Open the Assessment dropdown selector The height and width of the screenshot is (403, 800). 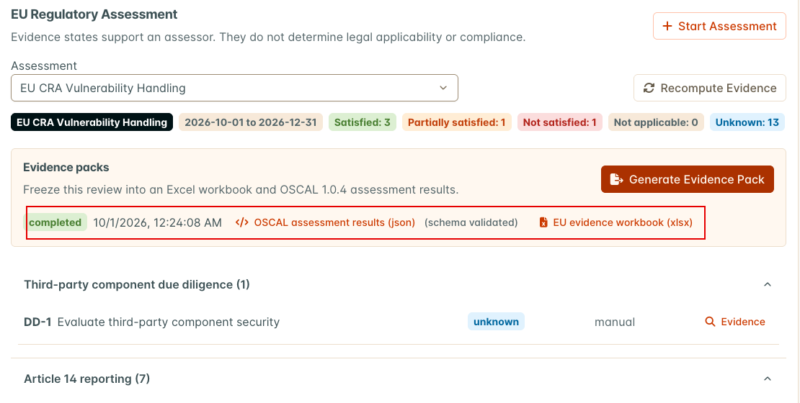(235, 88)
